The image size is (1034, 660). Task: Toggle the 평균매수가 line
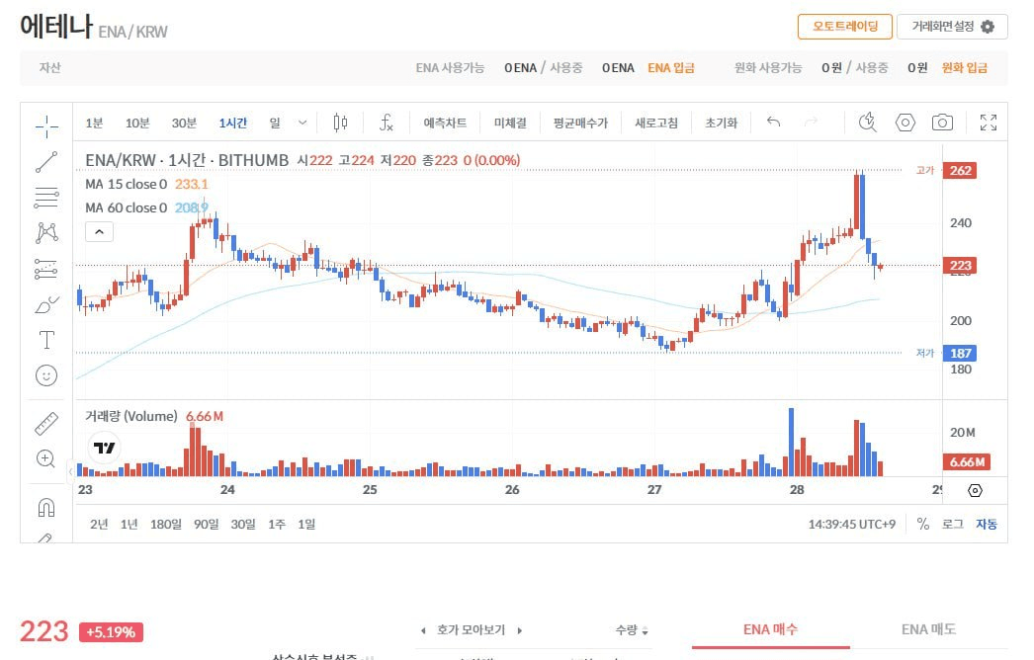point(580,123)
